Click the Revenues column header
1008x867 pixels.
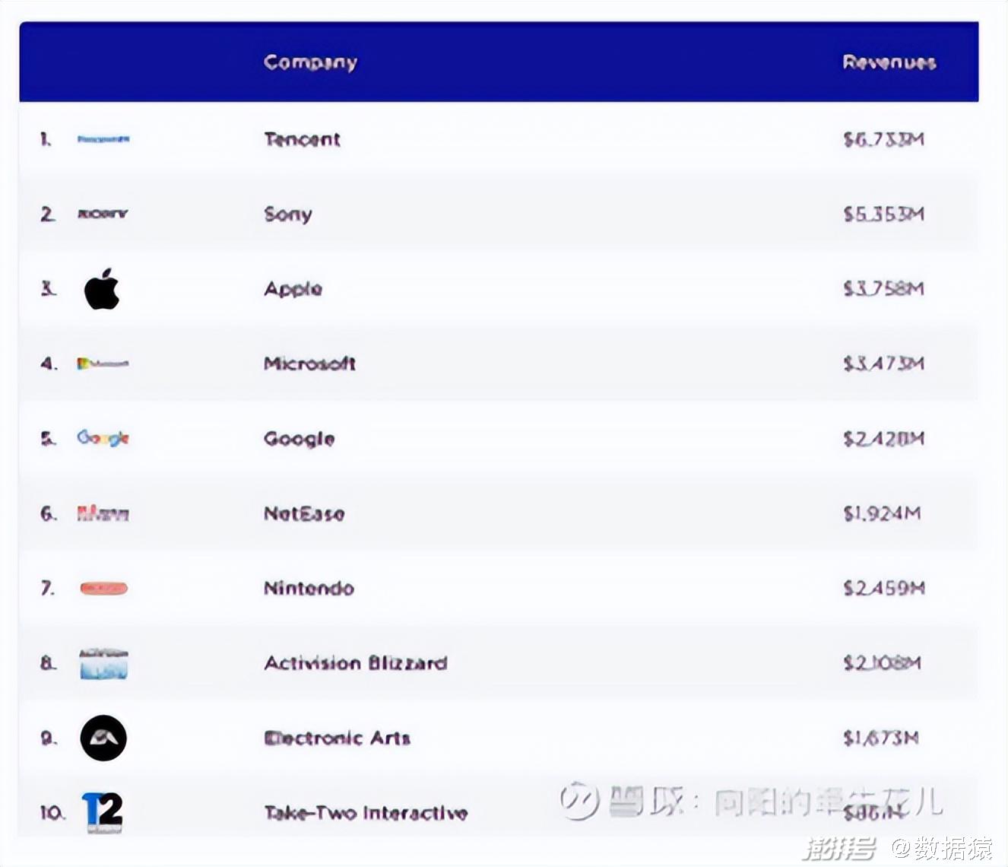(x=889, y=62)
